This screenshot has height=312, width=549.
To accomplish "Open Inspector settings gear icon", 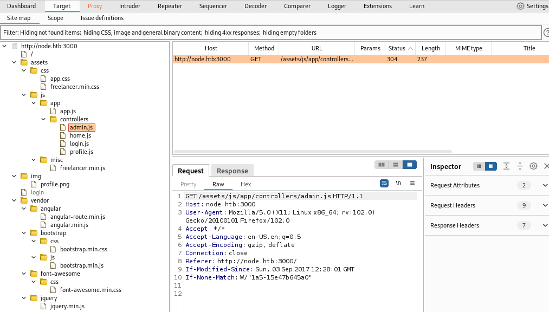I will pyautogui.click(x=533, y=166).
